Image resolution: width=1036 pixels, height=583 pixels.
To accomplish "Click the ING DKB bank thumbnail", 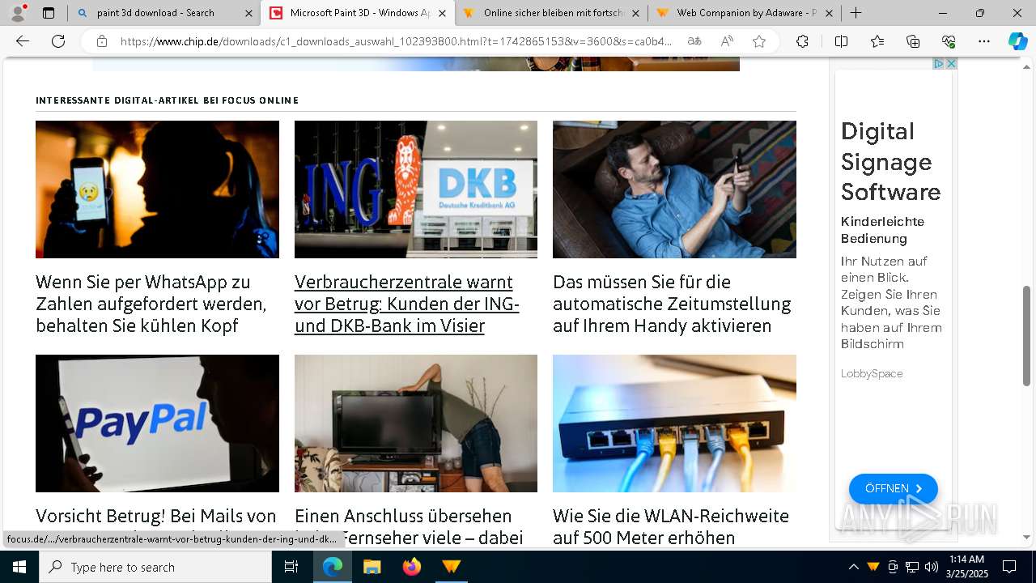I will (416, 189).
